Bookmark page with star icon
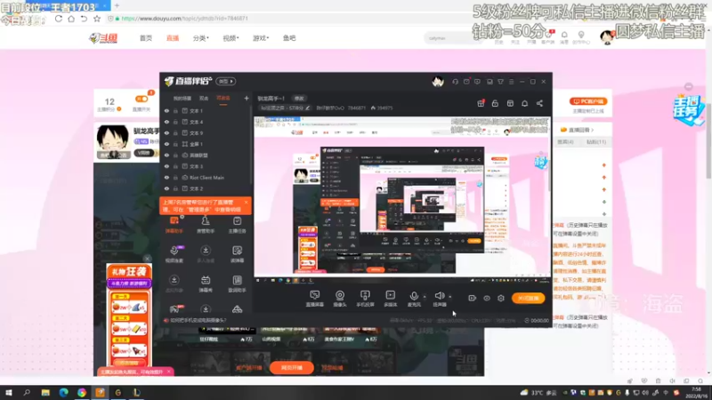Image resolution: width=712 pixels, height=400 pixels. 97,19
